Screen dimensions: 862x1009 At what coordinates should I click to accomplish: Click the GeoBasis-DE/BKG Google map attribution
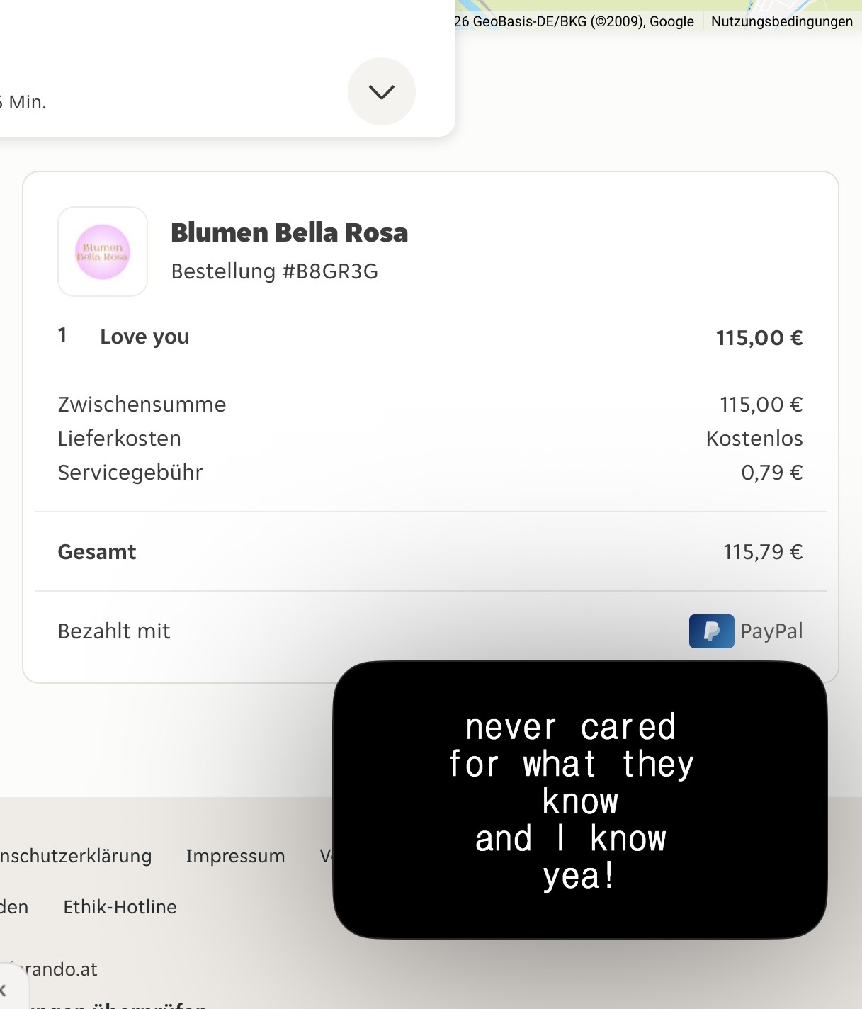574,21
